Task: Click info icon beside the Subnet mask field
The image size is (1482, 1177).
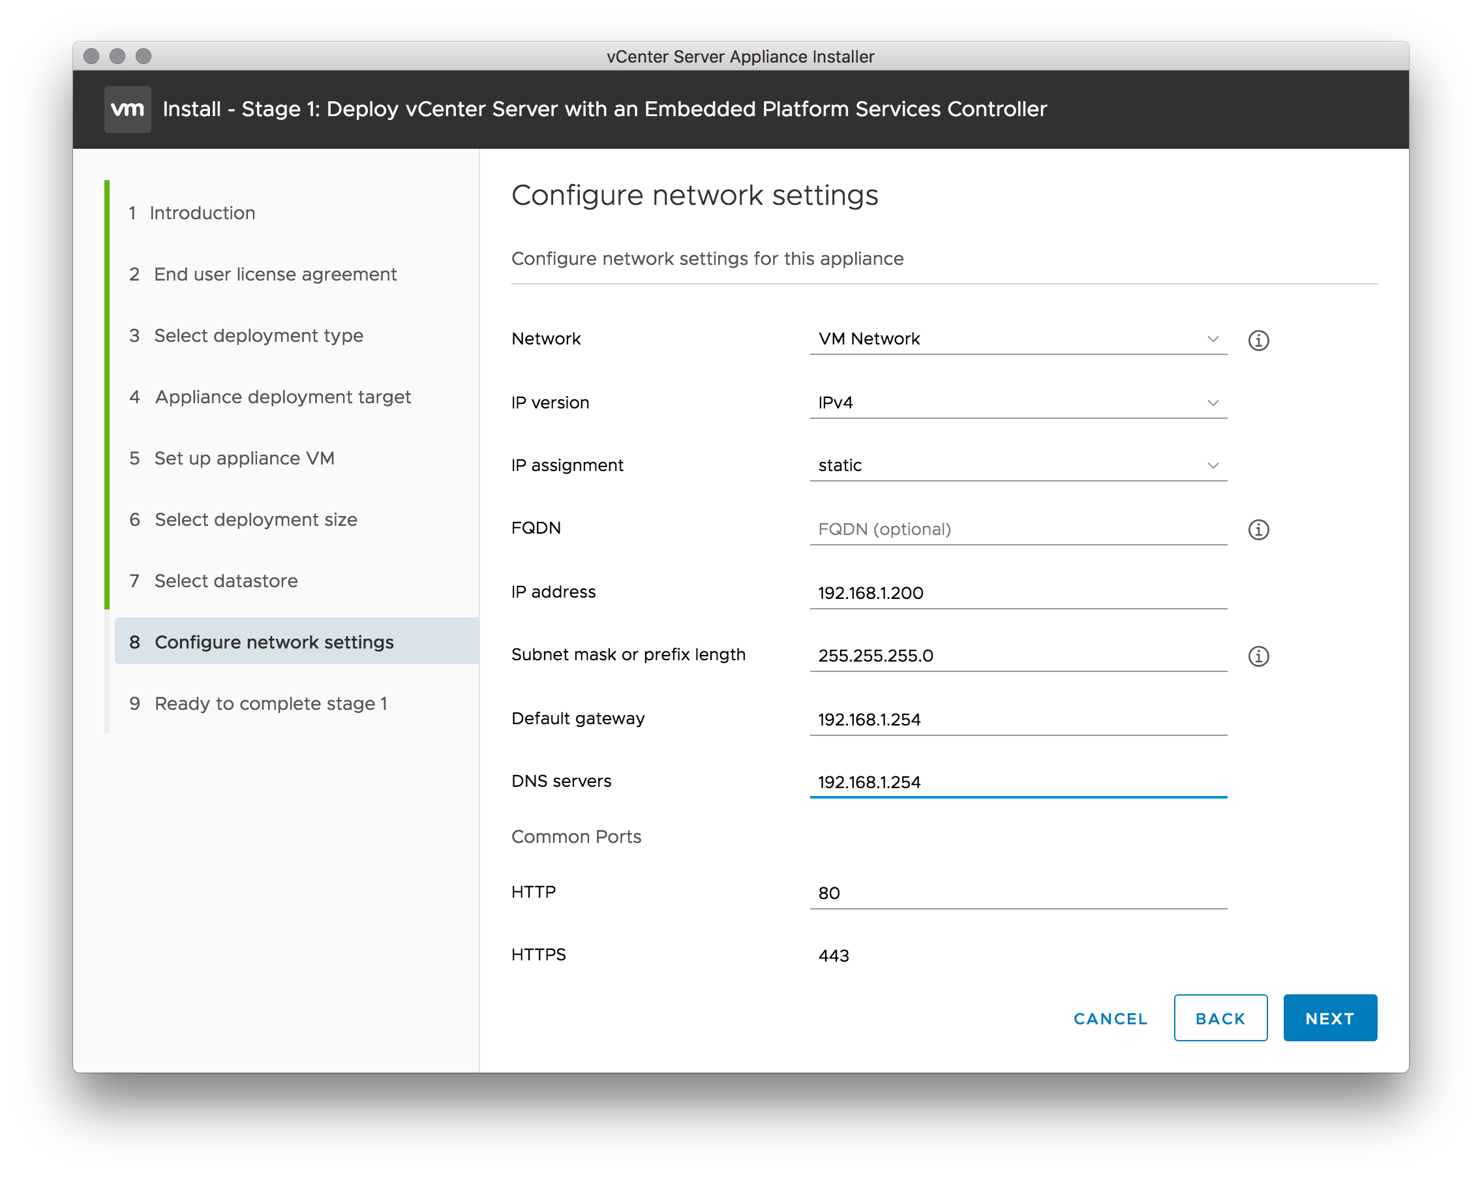Action: (x=1258, y=655)
